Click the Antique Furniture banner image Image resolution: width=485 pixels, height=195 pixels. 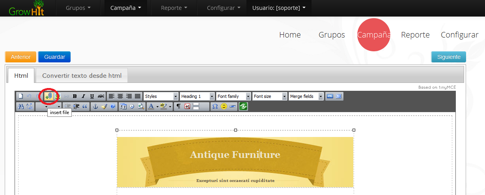click(235, 162)
